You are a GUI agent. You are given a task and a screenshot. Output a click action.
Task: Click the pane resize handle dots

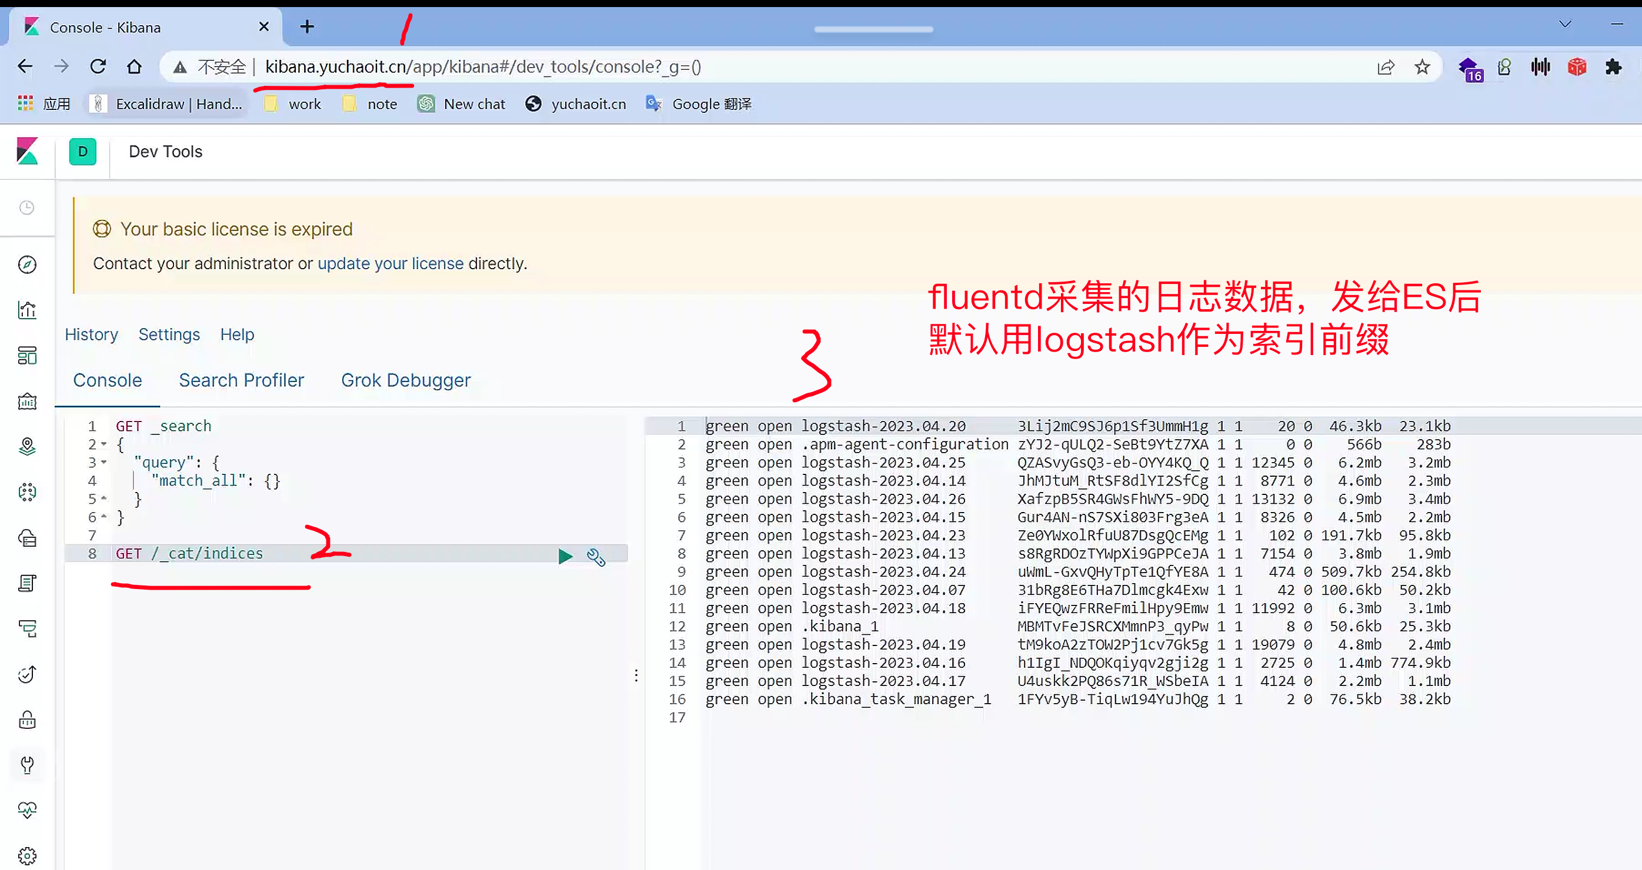[x=636, y=675]
